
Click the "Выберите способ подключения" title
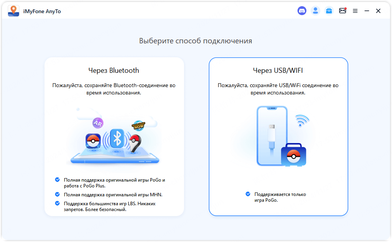click(196, 41)
